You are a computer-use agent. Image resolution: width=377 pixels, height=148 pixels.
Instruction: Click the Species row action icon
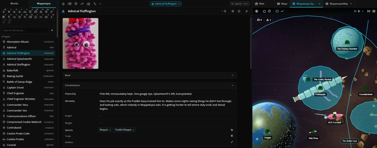tap(232, 130)
